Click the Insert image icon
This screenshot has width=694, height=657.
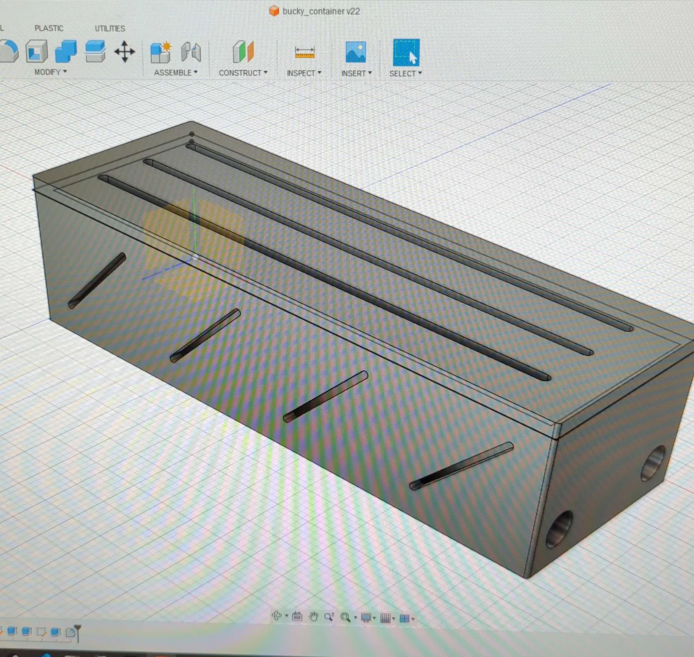point(356,52)
